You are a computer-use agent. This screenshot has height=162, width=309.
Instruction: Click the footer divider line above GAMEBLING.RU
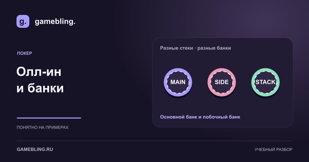154,141
